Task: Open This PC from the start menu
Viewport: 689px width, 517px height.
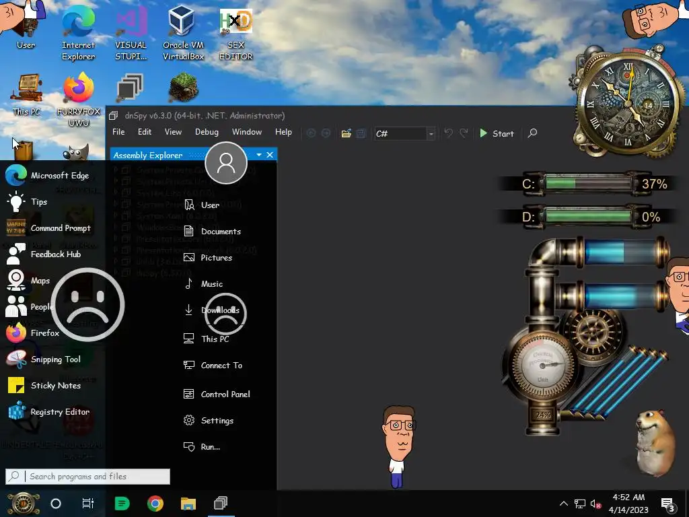Action: tap(206, 339)
